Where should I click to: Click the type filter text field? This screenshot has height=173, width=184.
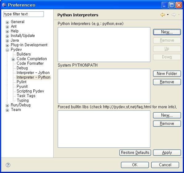pyautogui.click(x=23, y=14)
